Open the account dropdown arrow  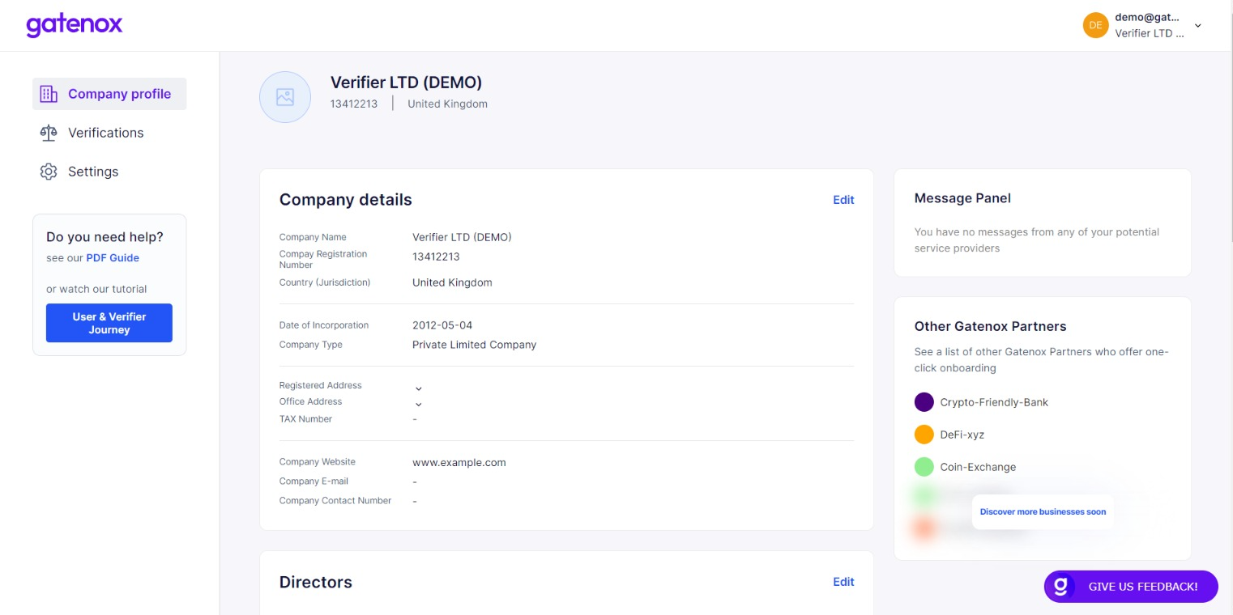[x=1198, y=25]
